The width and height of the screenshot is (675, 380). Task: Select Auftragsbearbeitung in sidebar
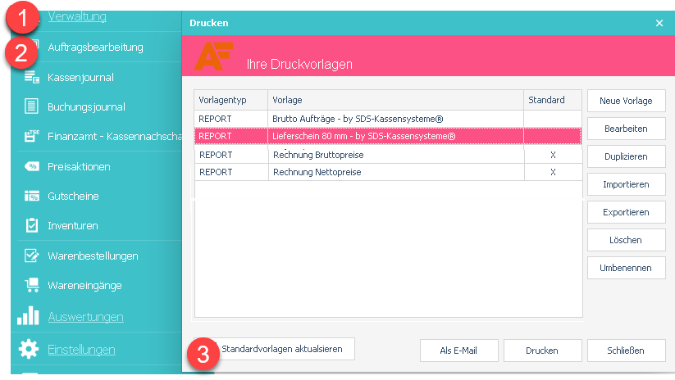click(x=96, y=47)
